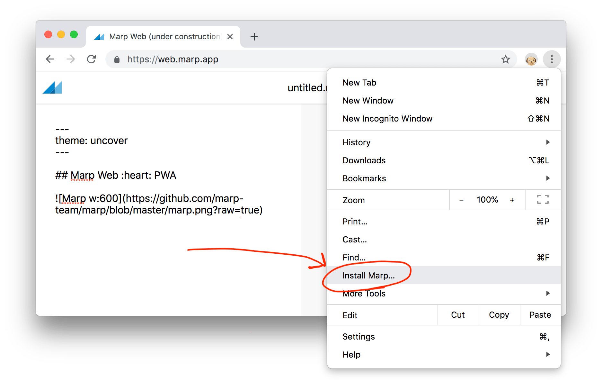Click the Copy button in Edit row
This screenshot has width=602, height=382.
[499, 315]
